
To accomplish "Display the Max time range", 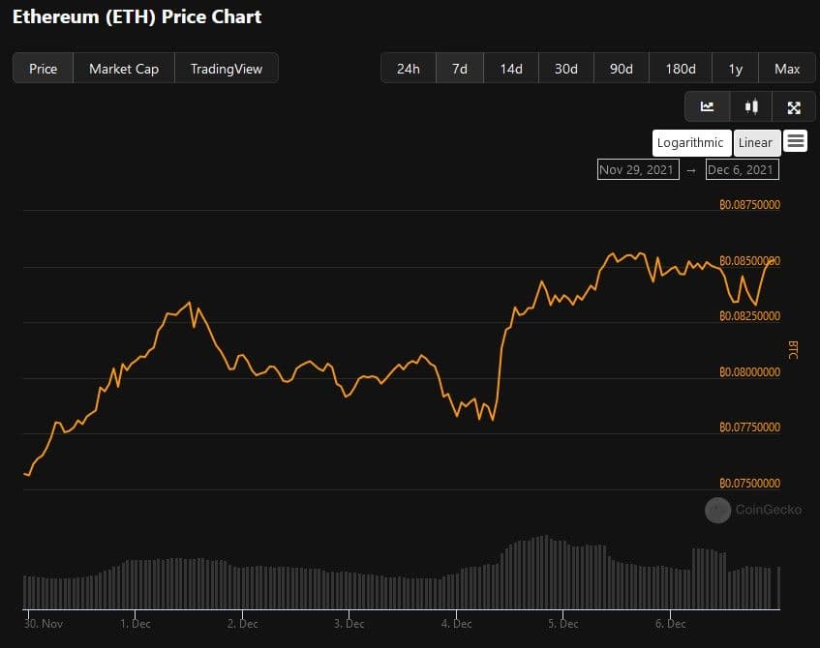I will [x=787, y=69].
